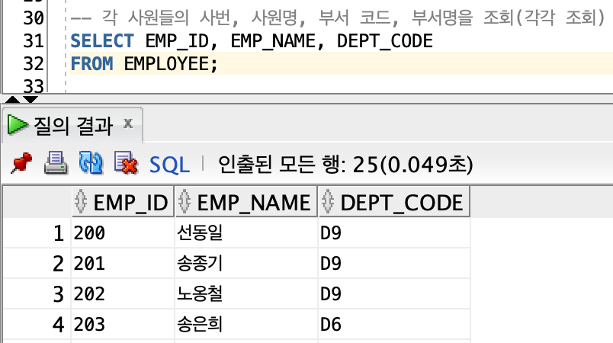Select cell with EMP_ID 200
This screenshot has width=613, height=343.
[x=123, y=232]
